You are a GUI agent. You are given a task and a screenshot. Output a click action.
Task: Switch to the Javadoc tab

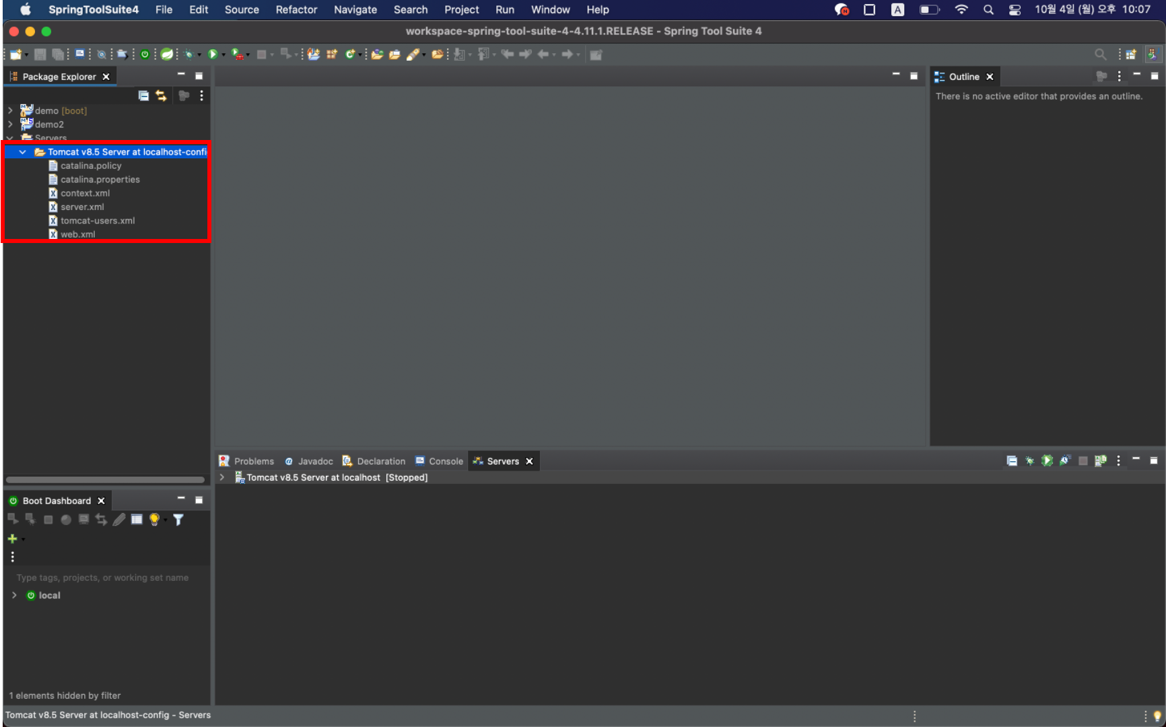(x=308, y=461)
